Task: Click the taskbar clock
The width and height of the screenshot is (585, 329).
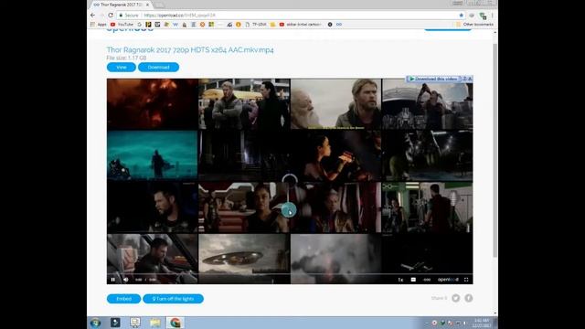Action: [482, 323]
